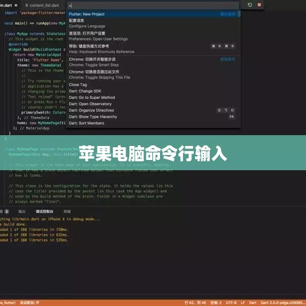
Task: Change file encoding UTF-8 in status bar
Action: coord(231,303)
